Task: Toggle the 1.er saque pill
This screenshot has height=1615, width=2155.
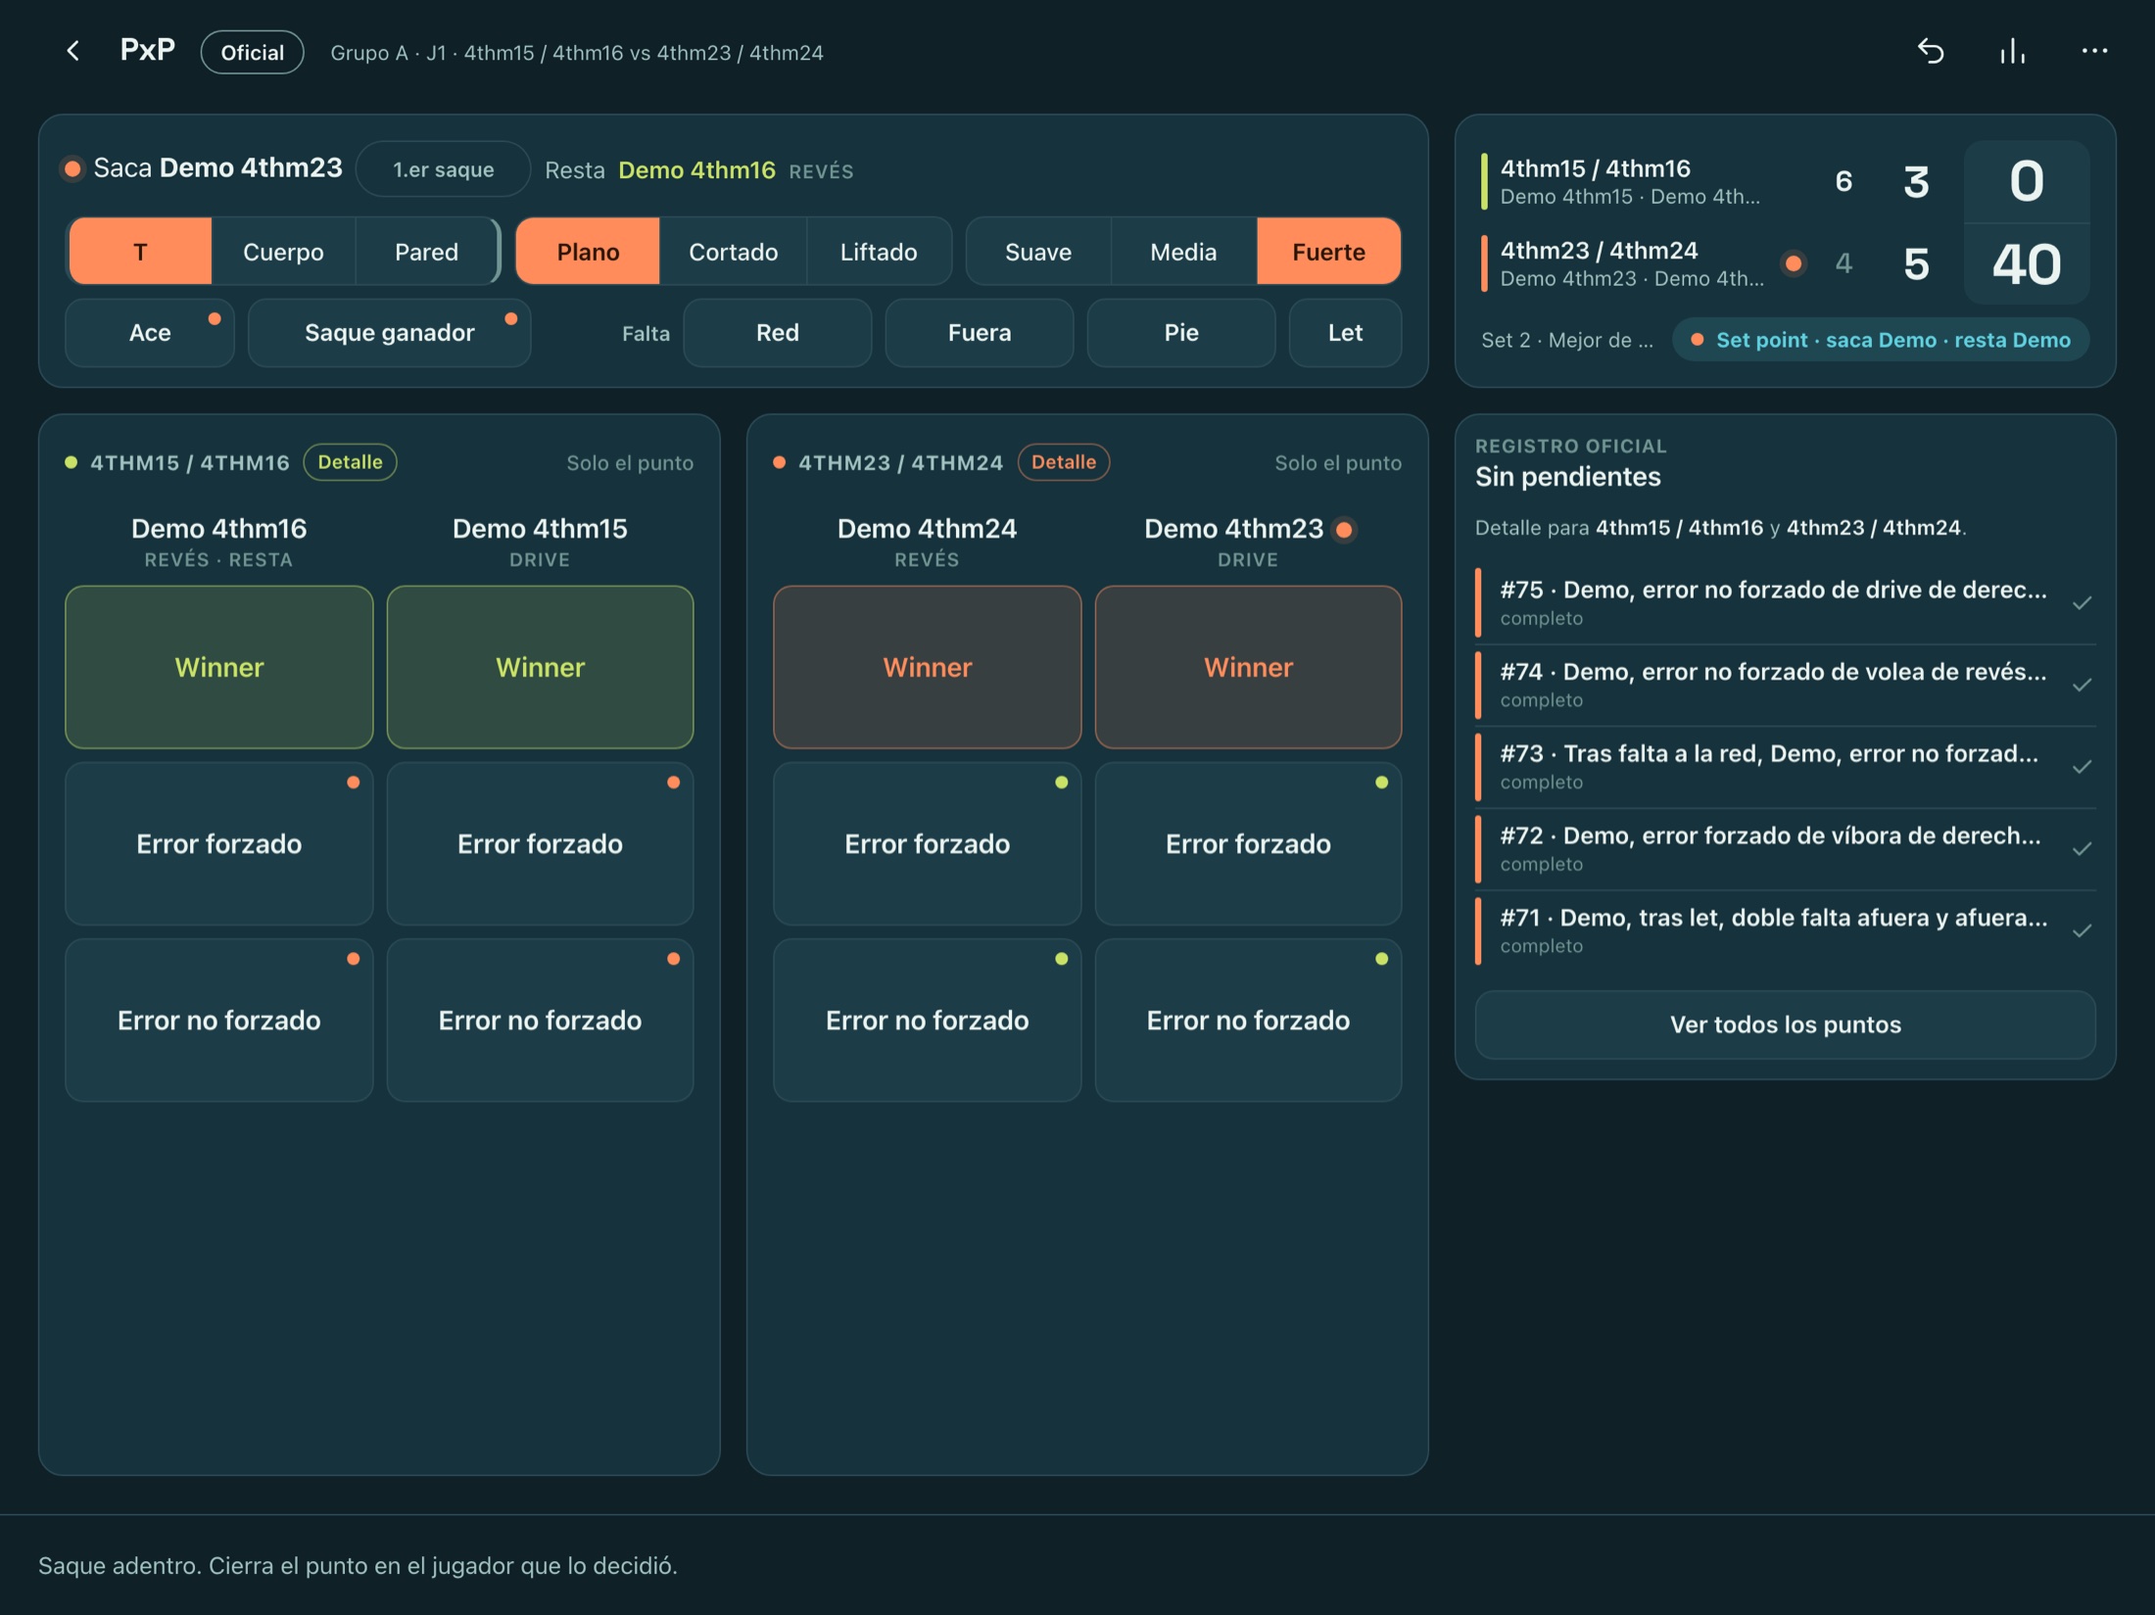Action: click(443, 169)
